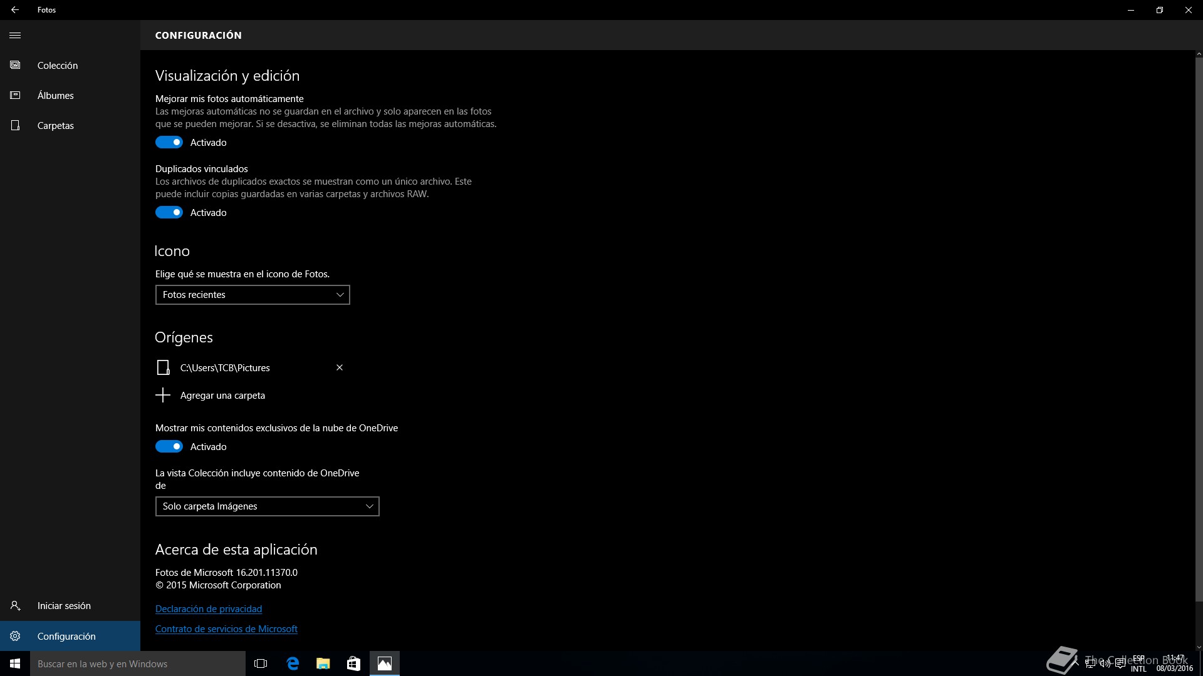Open the Windows Store taskbar icon
The width and height of the screenshot is (1203, 676).
click(x=353, y=663)
